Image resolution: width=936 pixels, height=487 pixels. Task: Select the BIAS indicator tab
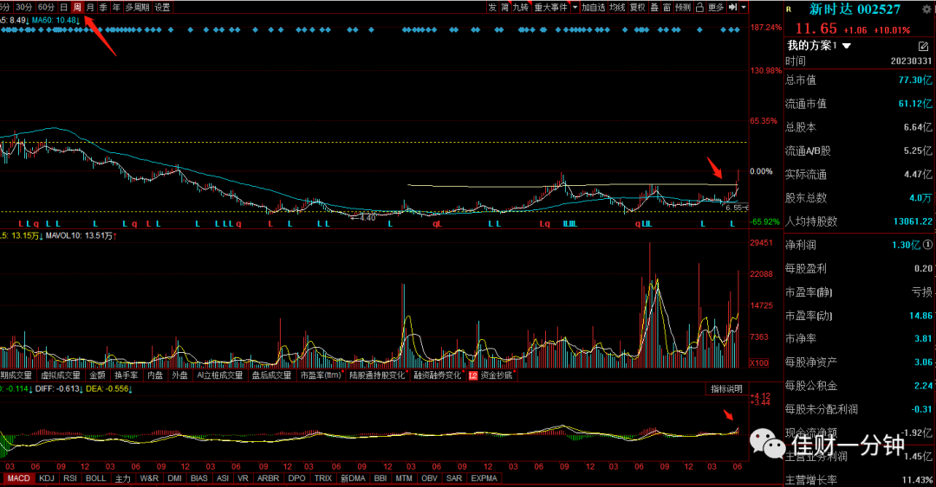pos(199,478)
